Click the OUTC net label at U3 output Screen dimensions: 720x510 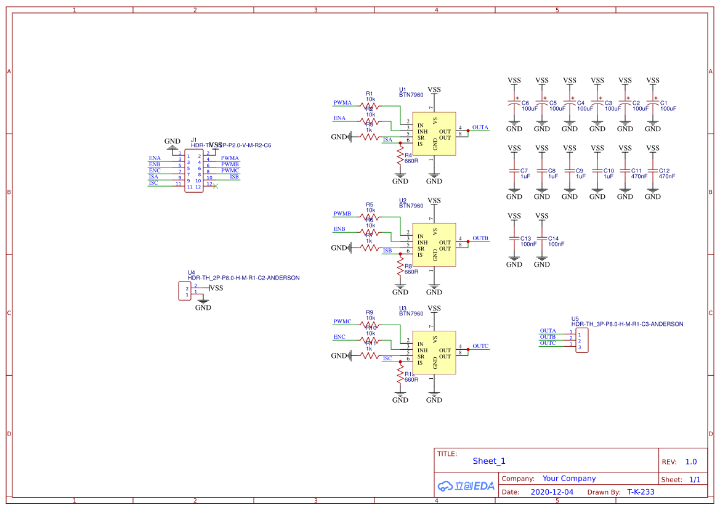point(480,346)
